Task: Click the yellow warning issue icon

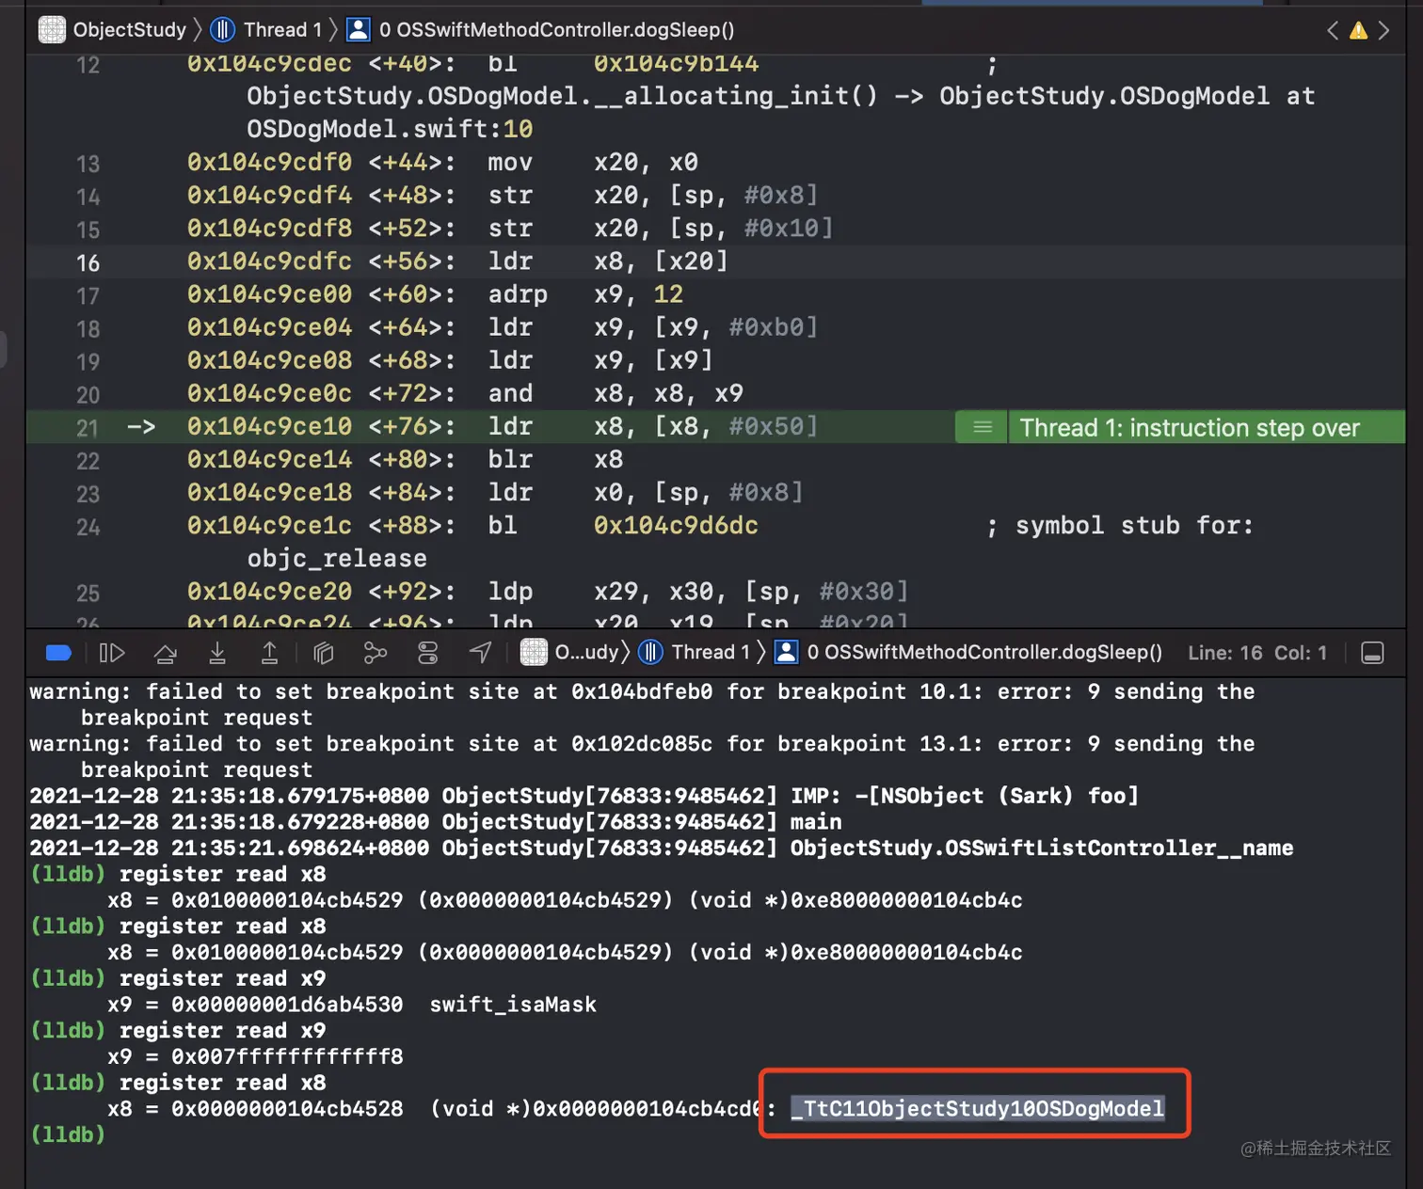Action: click(1358, 30)
